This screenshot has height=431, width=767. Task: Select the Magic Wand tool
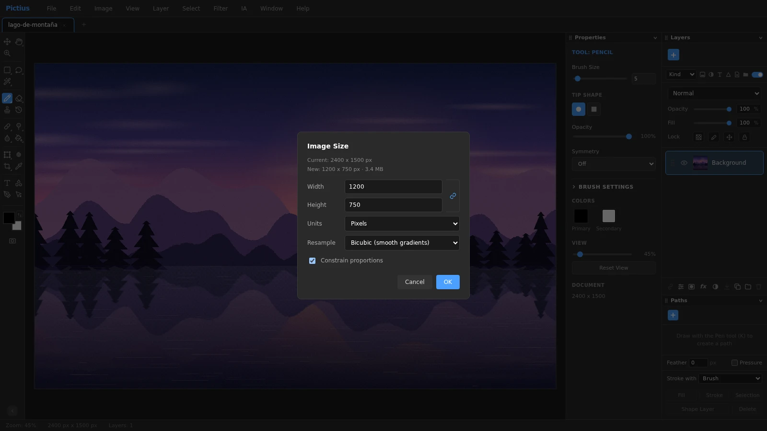(x=7, y=81)
